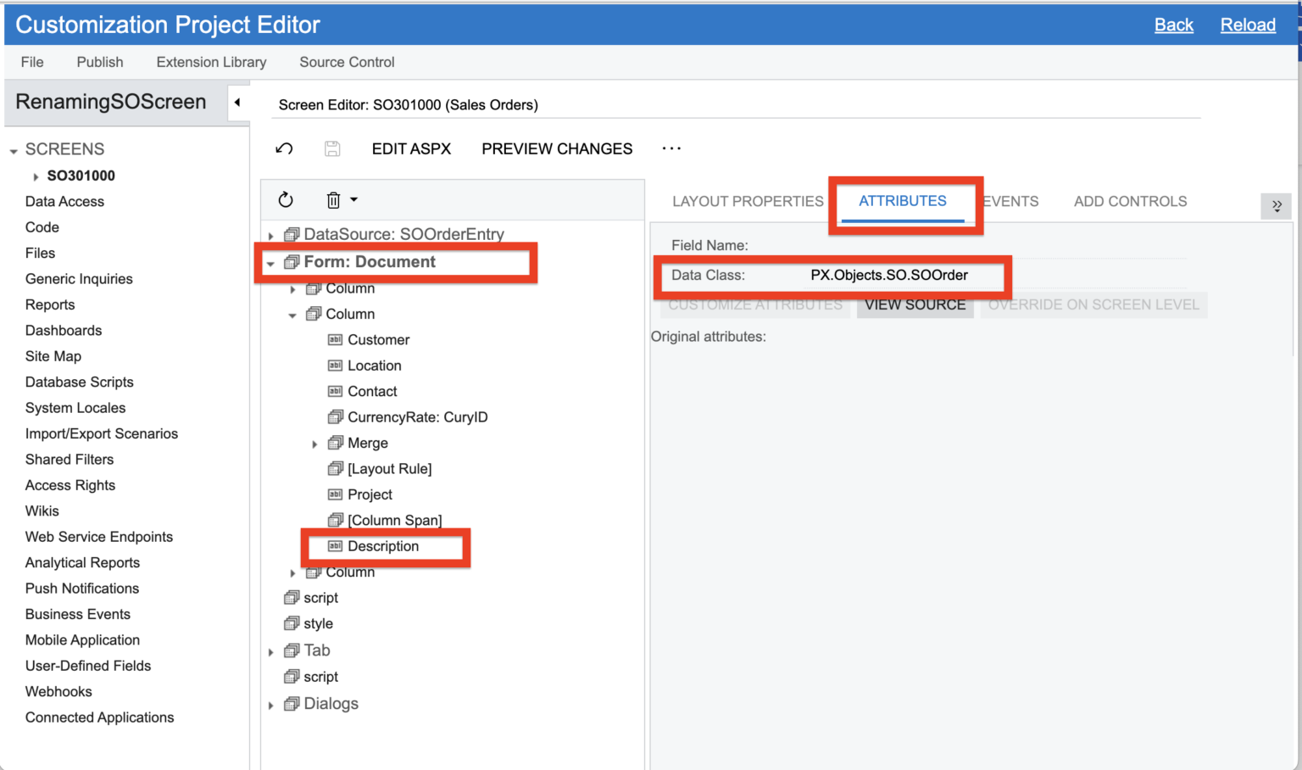Collapse the SCREENS section arrow
The height and width of the screenshot is (770, 1302).
click(14, 151)
